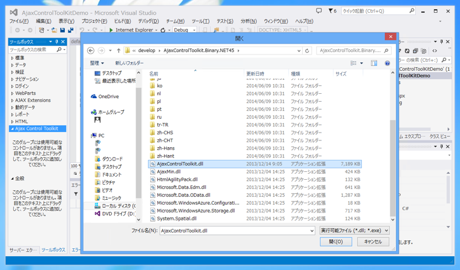The image size is (460, 270).
Task: Select OneDrive in navigation pane
Action: [105, 96]
